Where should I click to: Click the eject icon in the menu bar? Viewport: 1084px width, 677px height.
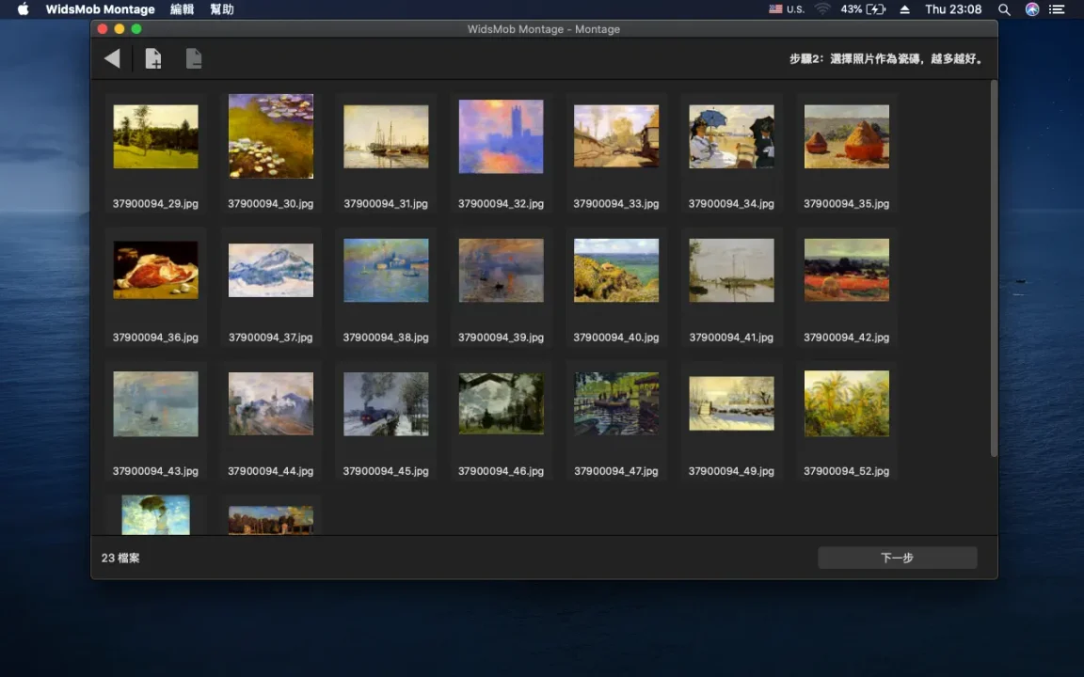click(904, 9)
